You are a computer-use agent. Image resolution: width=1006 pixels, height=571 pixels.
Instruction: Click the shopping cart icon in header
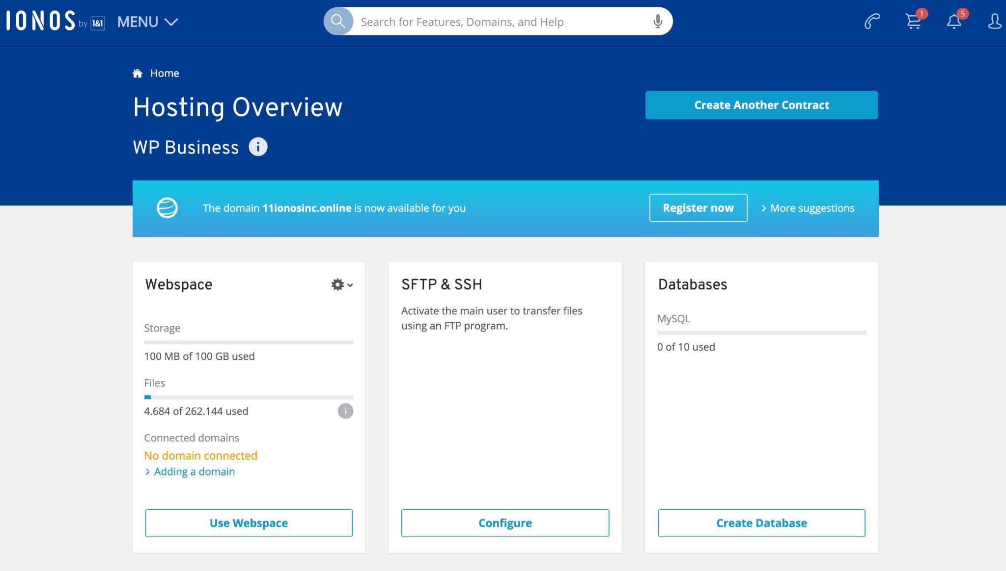(913, 22)
